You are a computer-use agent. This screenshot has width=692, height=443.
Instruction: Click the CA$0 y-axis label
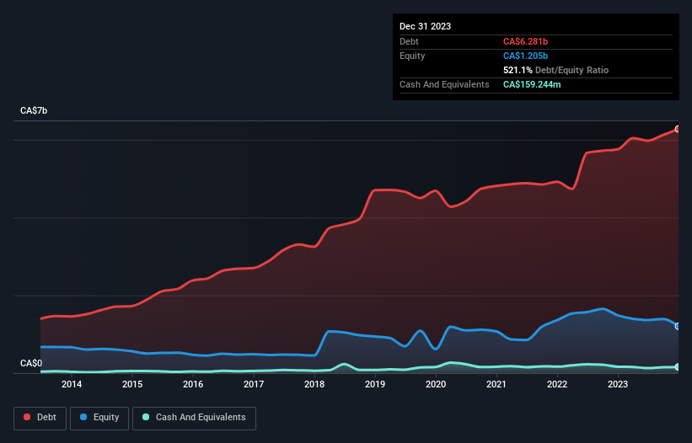31,363
